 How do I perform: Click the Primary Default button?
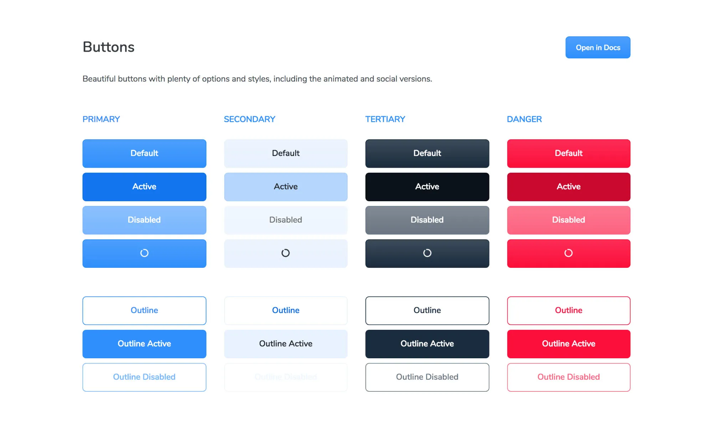(x=144, y=154)
